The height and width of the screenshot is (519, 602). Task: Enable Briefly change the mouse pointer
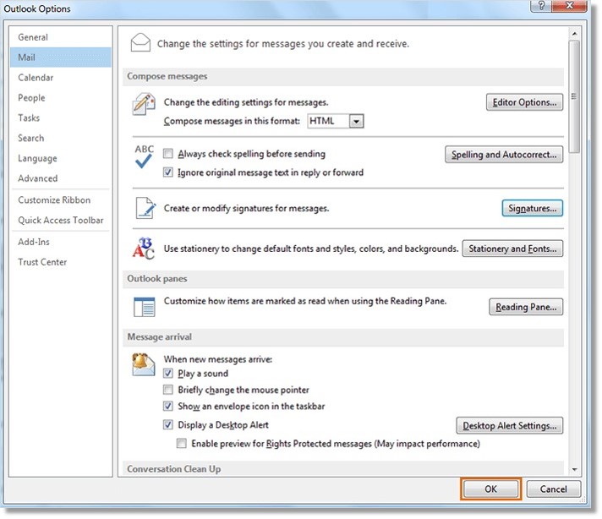click(x=167, y=390)
